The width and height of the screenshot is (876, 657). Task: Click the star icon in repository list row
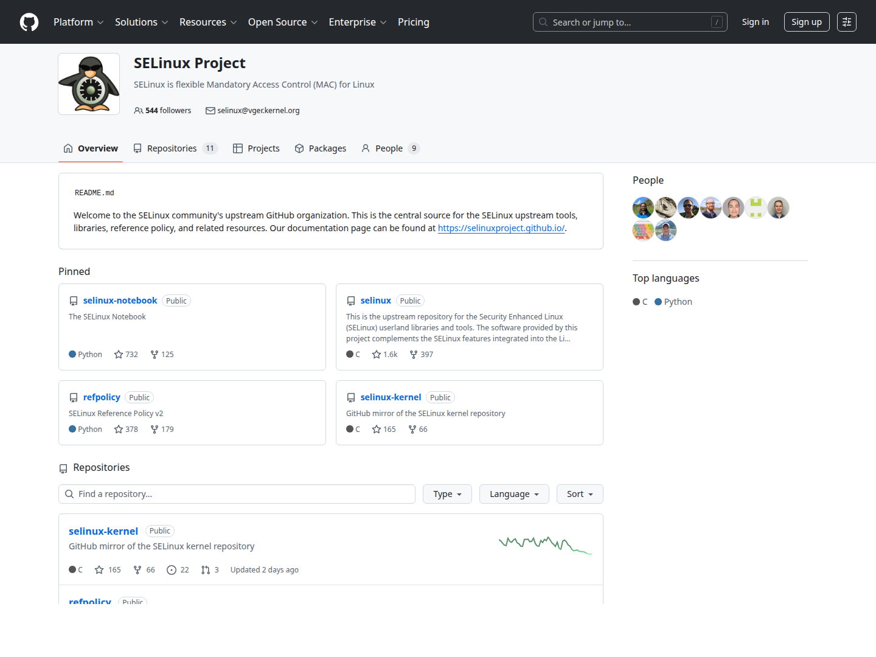tap(99, 570)
